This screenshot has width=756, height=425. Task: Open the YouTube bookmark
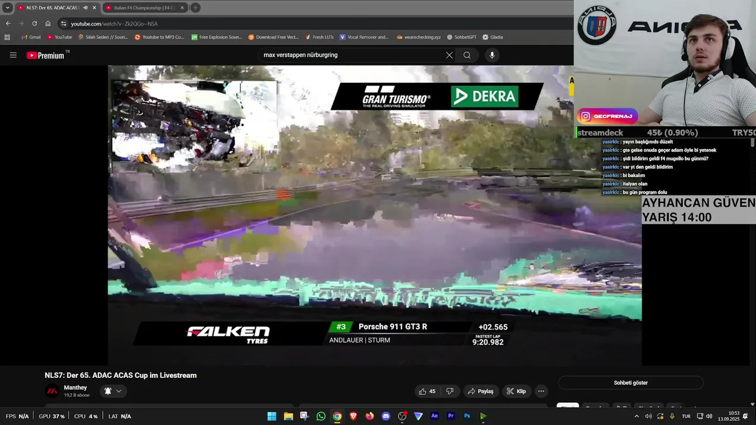click(x=59, y=37)
